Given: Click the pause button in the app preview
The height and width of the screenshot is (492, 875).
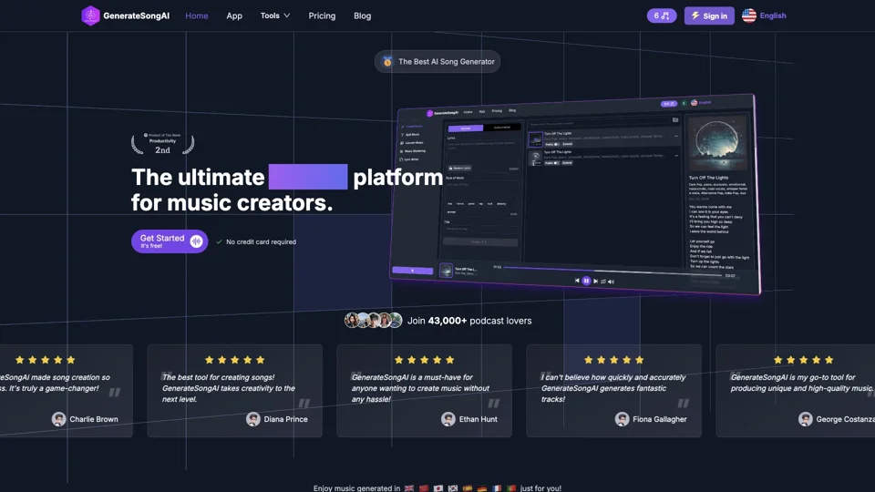Looking at the screenshot, I should (586, 281).
